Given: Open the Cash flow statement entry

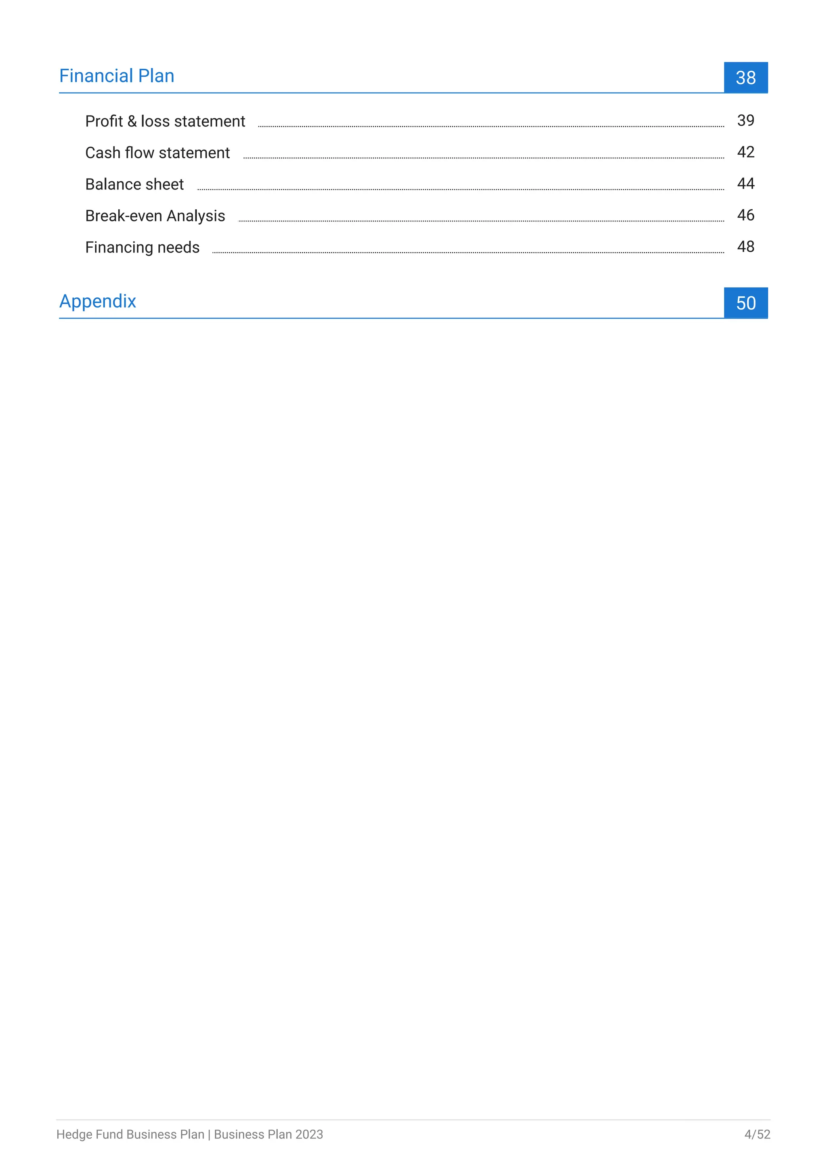Looking at the screenshot, I should (x=157, y=153).
